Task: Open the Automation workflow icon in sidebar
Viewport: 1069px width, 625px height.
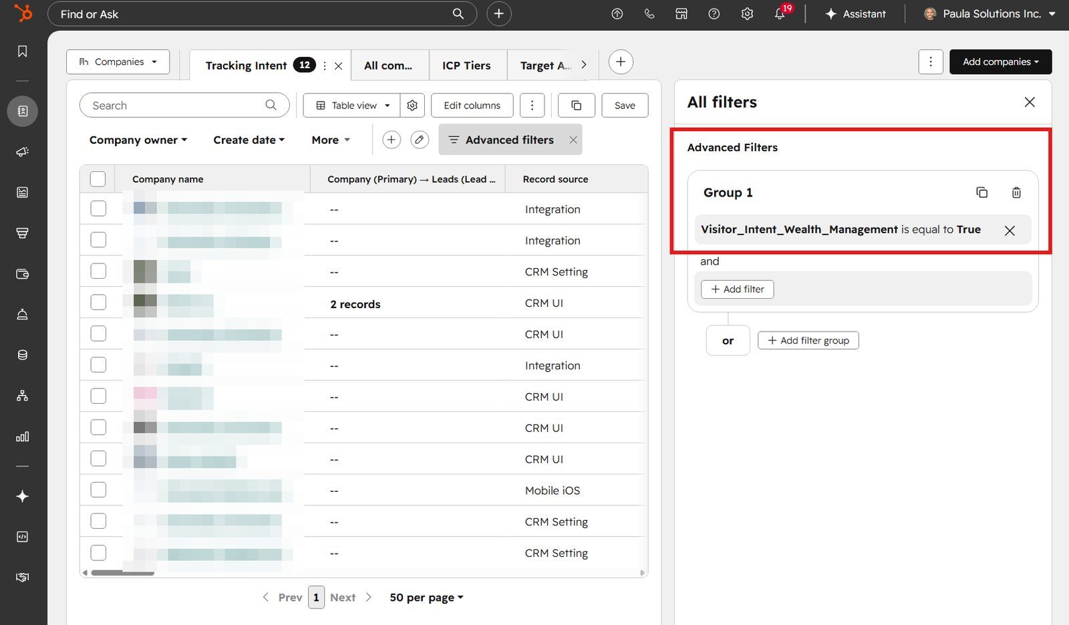Action: (x=22, y=396)
